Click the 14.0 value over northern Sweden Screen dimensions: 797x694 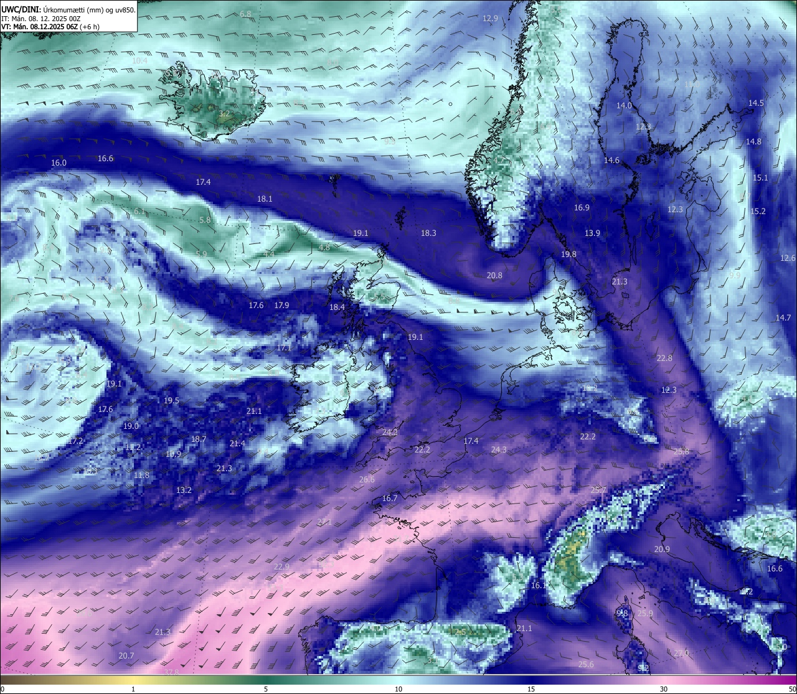coord(624,105)
